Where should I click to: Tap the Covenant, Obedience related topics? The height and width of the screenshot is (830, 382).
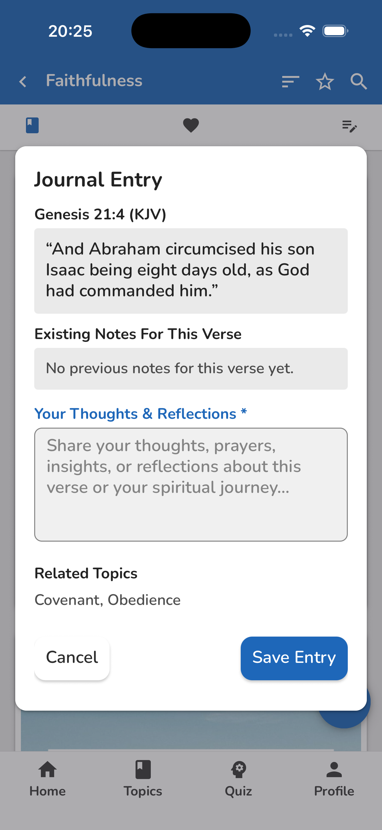[107, 600]
